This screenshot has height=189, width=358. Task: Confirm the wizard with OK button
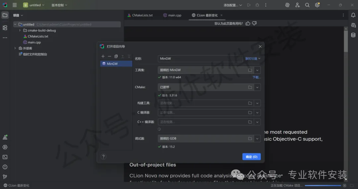pyautogui.click(x=251, y=157)
